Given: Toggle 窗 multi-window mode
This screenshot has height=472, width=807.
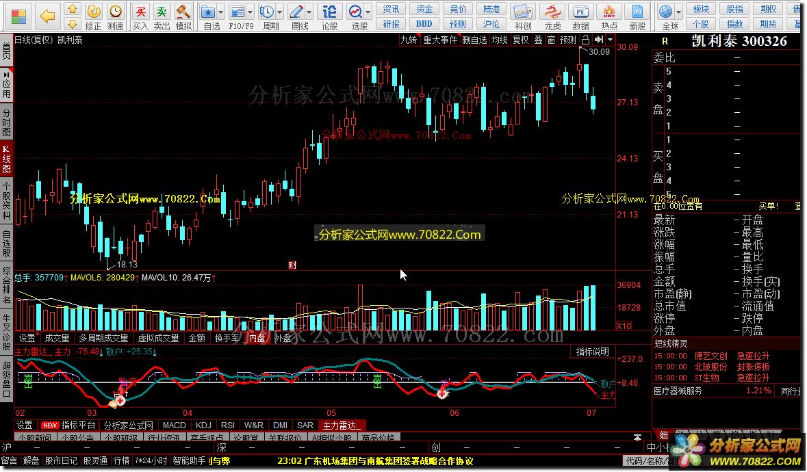Looking at the screenshot, I should 551,40.
